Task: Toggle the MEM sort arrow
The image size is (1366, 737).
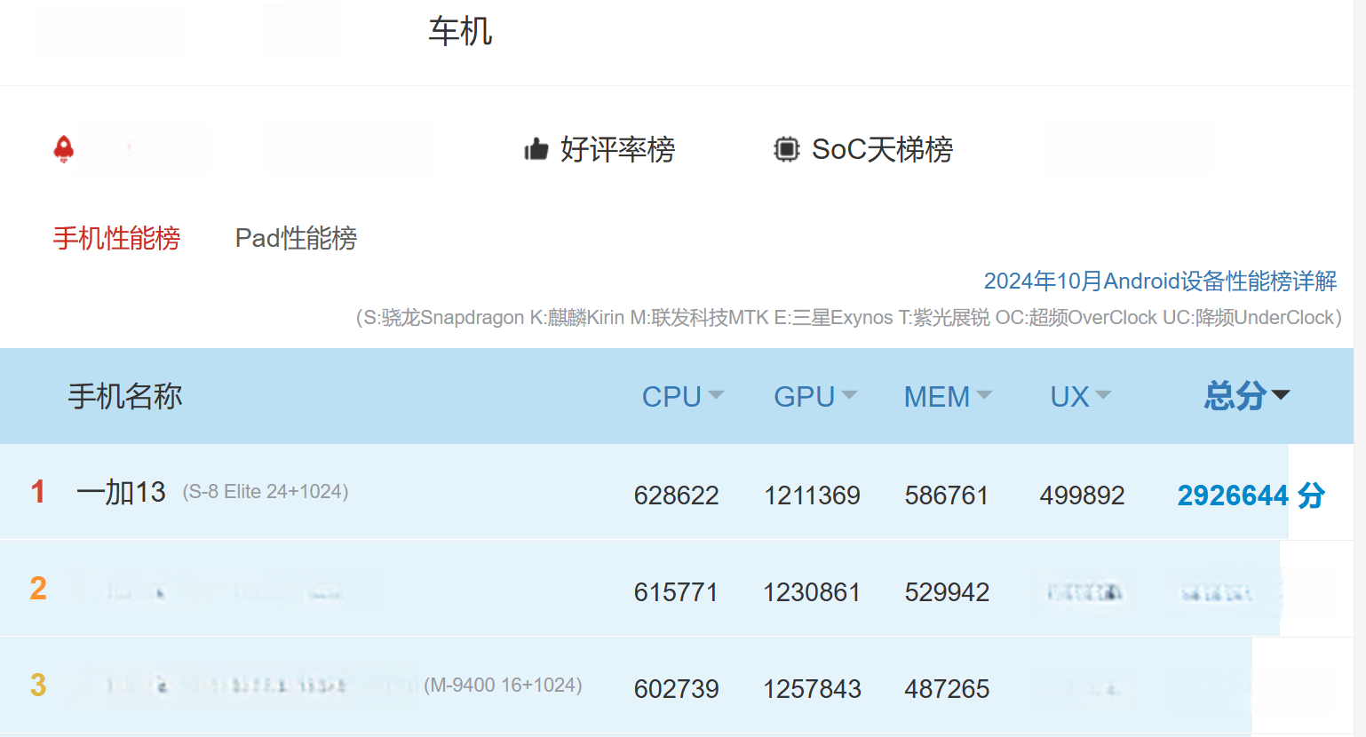Action: click(x=984, y=395)
